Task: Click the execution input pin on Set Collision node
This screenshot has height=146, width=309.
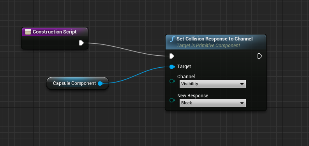Action: point(171,56)
